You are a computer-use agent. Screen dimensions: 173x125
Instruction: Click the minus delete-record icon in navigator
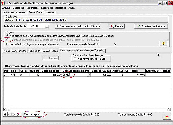(10, 114)
